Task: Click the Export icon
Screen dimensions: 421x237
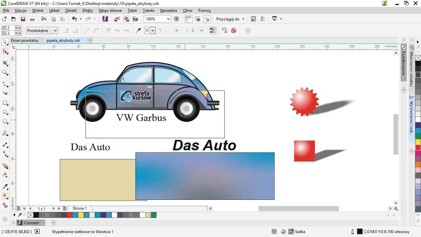Action: [126, 19]
